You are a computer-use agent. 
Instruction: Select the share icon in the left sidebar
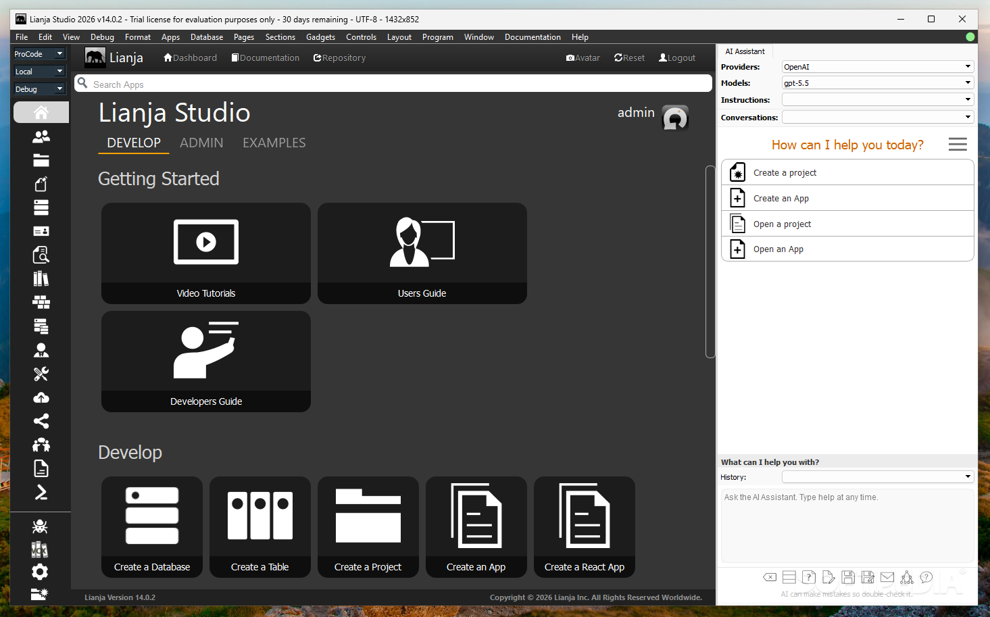(x=41, y=421)
